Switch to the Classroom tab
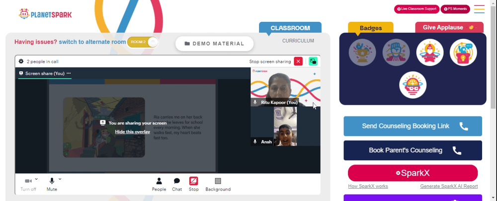 [290, 28]
